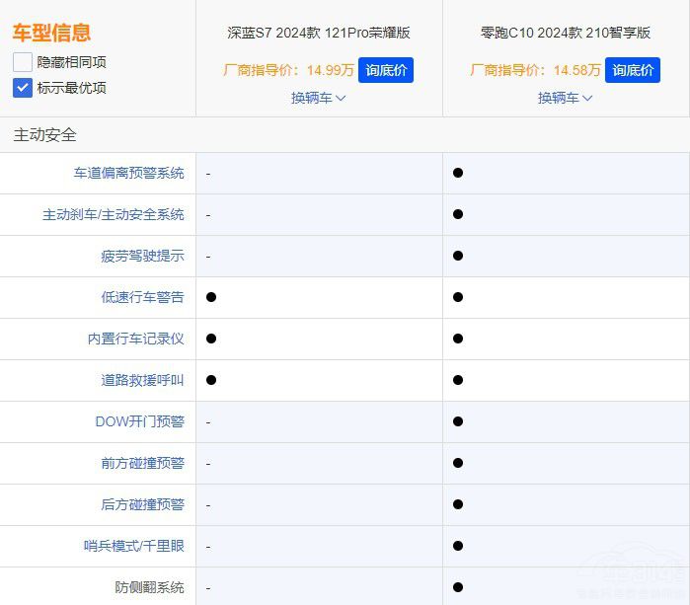
Task: Open 后方碰撞预警 feature link
Action: click(142, 504)
